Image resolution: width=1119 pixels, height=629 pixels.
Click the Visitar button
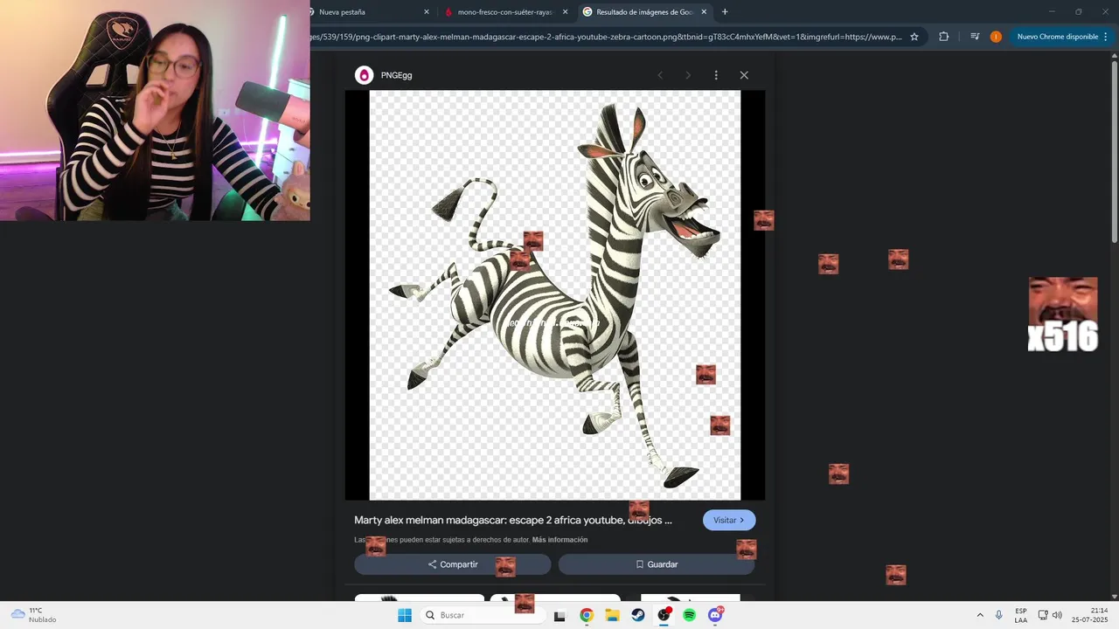[729, 520]
